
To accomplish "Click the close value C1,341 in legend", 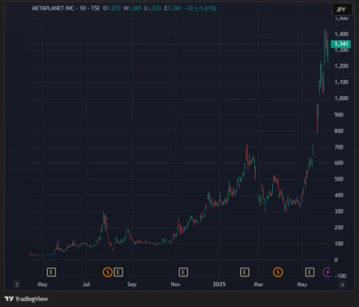I will pos(173,8).
